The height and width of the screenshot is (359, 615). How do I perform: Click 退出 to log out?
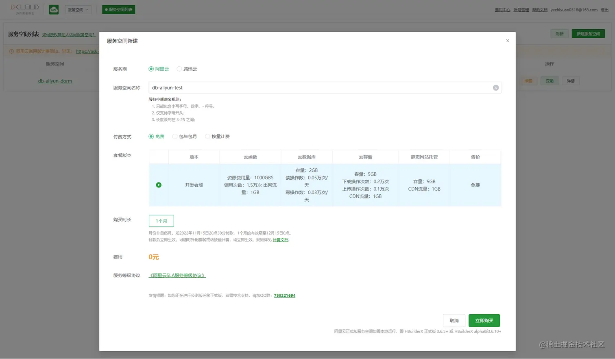pyautogui.click(x=605, y=10)
